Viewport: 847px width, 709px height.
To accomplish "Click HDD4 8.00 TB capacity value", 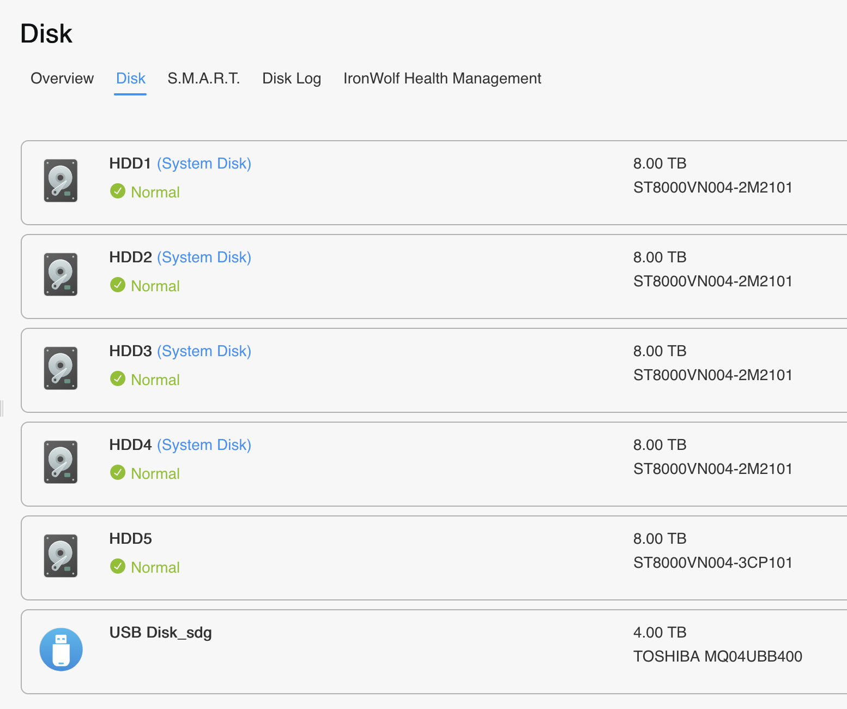I will point(660,445).
